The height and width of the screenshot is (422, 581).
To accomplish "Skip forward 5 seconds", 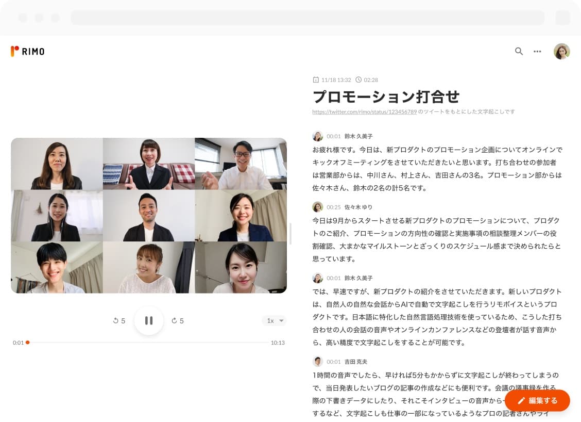I will click(178, 321).
